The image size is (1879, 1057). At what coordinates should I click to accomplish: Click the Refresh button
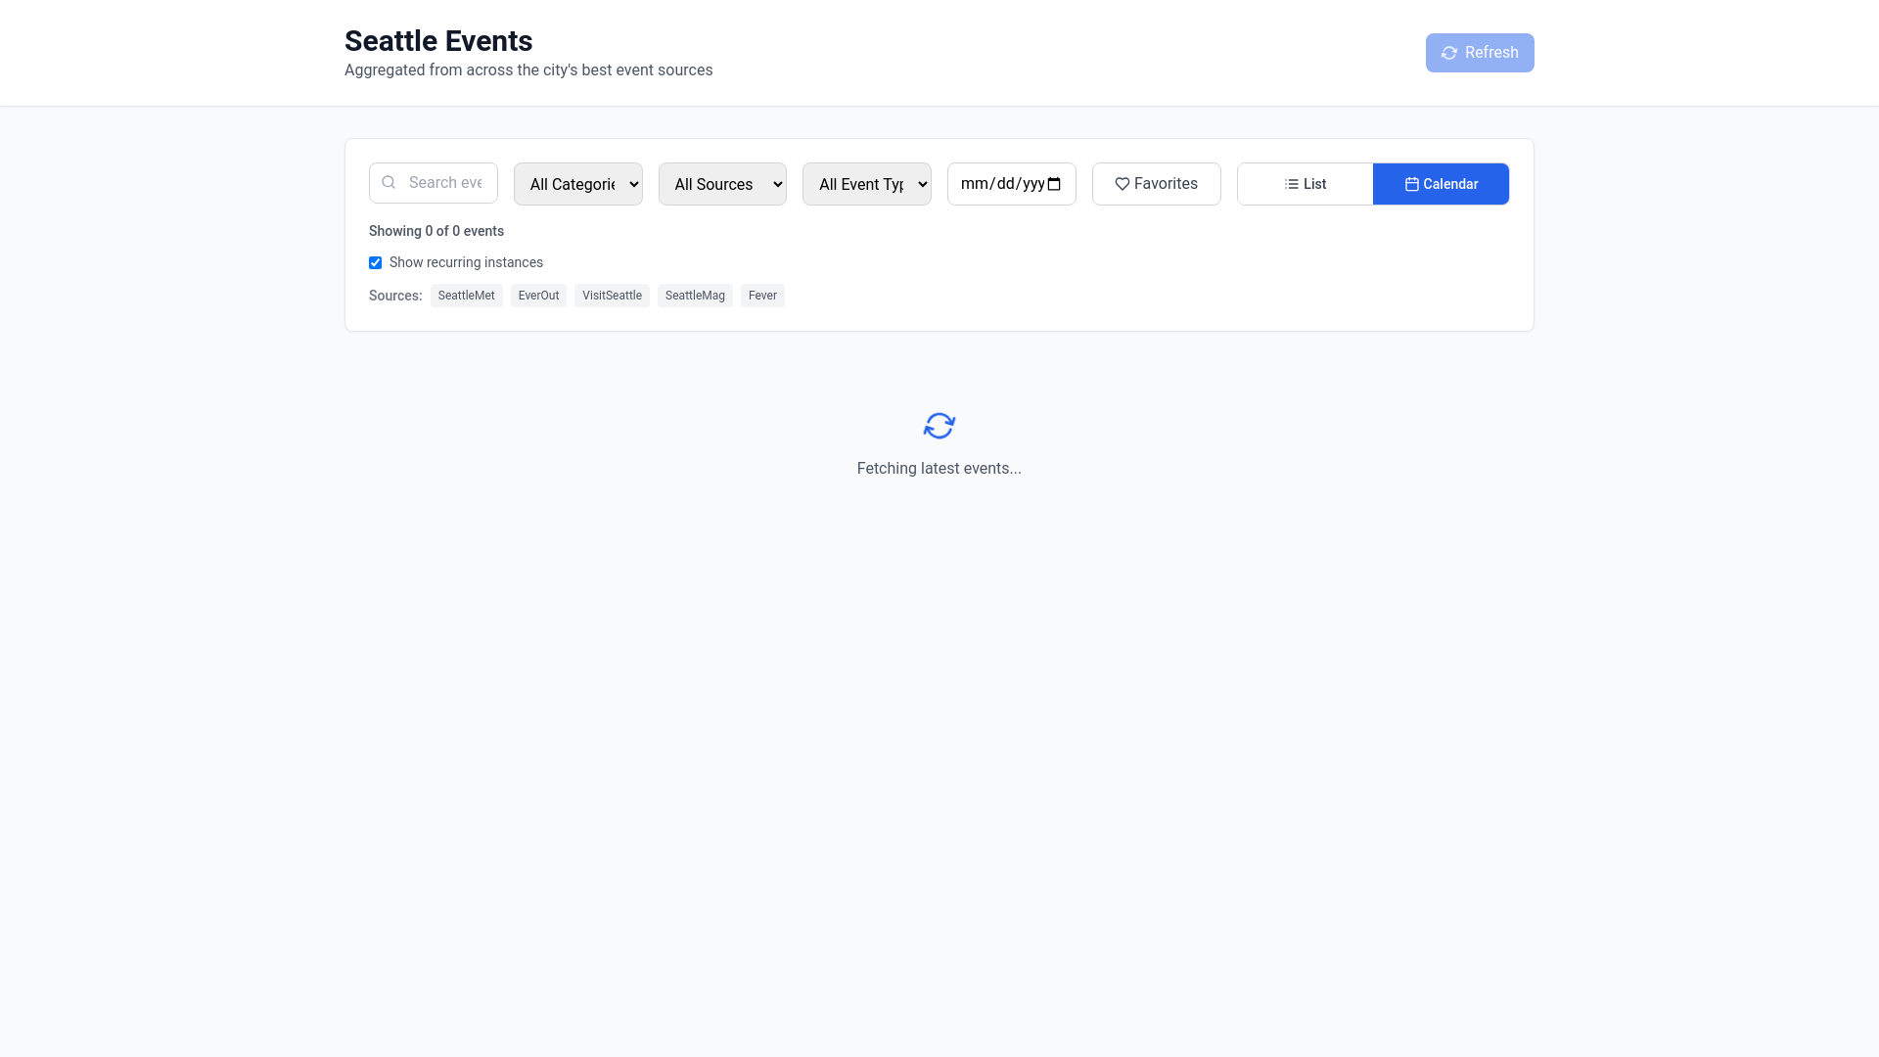1479,53
